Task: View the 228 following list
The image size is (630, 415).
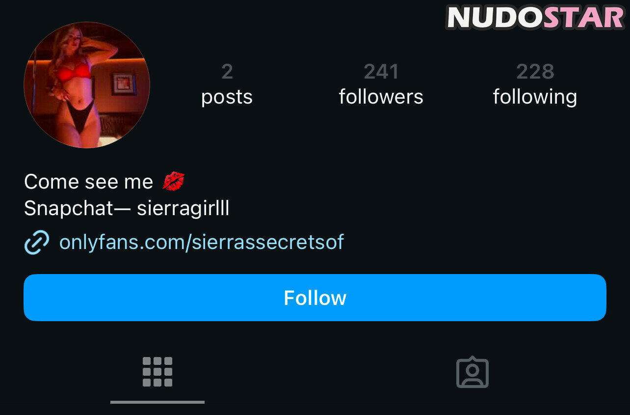Action: tap(535, 84)
